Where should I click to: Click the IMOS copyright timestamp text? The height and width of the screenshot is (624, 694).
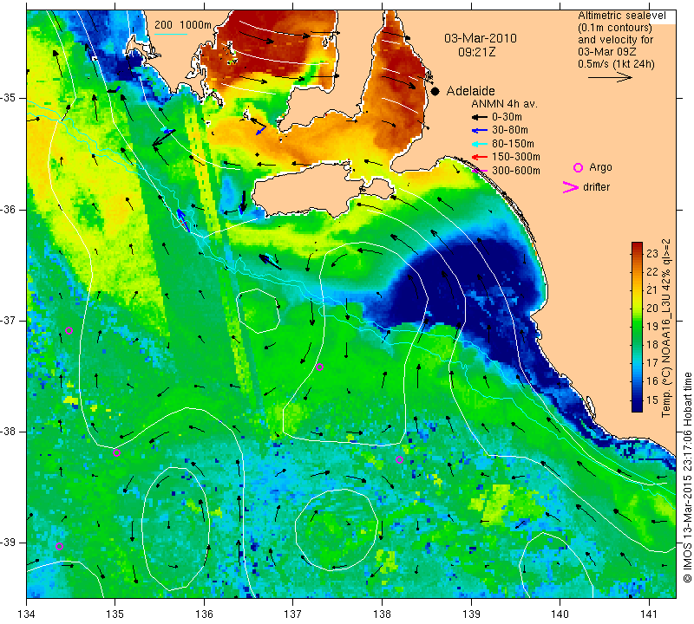686,478
